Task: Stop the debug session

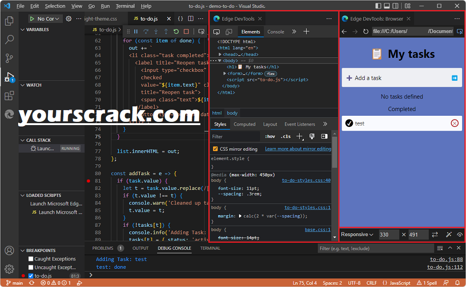Action: [x=186, y=31]
